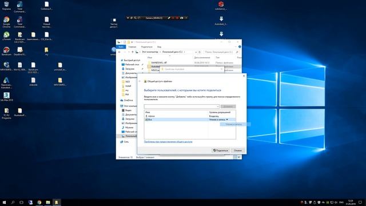
Task: Select the uninstall_to... folder on desktop
Action: pyautogui.click(x=60, y=66)
